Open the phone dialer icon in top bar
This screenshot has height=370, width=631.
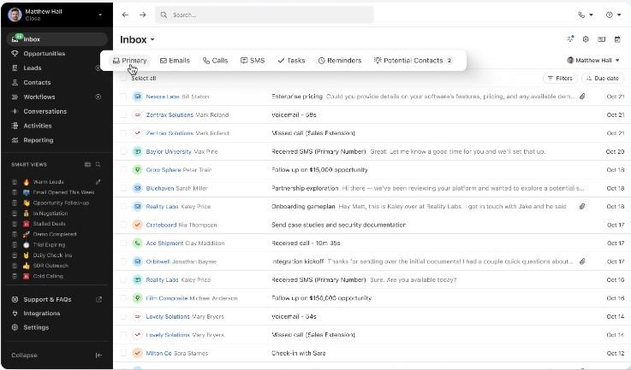click(581, 15)
